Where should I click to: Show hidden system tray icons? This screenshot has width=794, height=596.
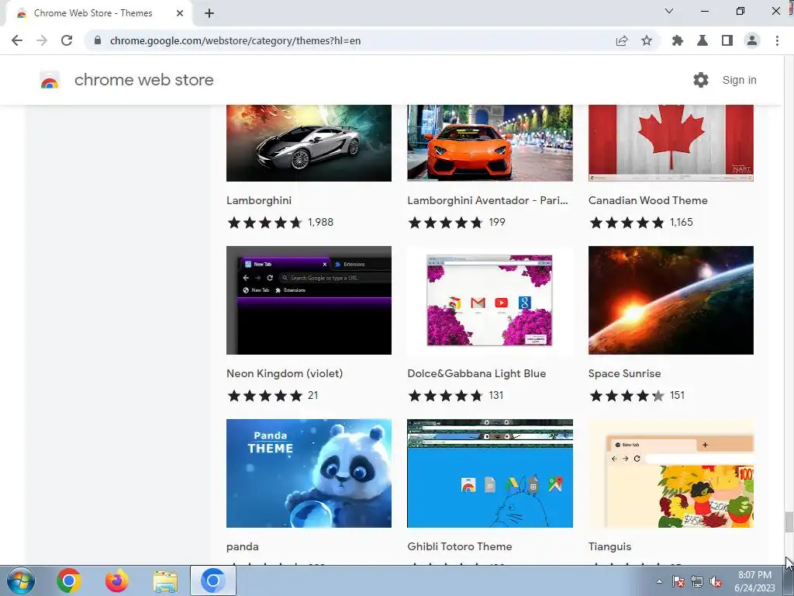(x=659, y=581)
